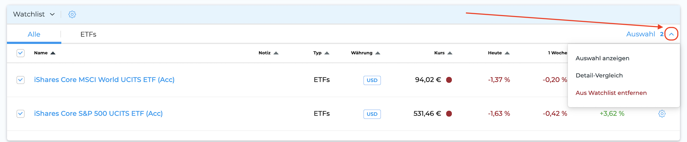The width and height of the screenshot is (687, 142).
Task: Click red status dot beside 94,02 €
Action: tap(449, 80)
